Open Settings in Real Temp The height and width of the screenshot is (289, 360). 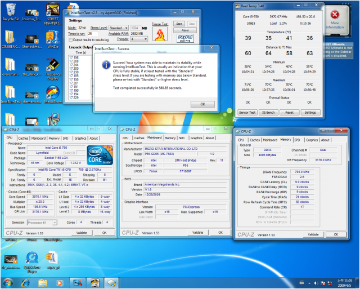coord(310,113)
